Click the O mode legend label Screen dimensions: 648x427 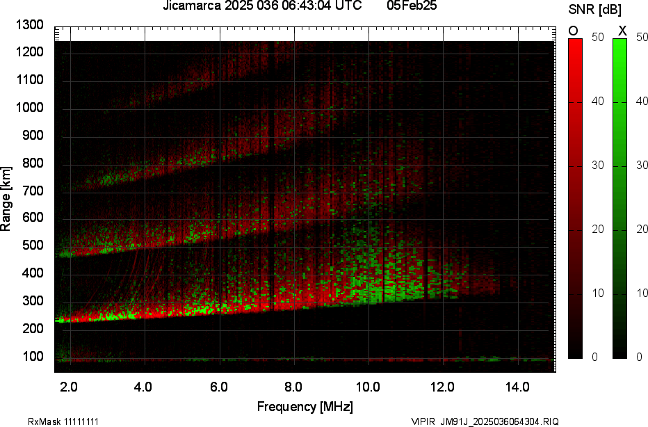pos(573,31)
